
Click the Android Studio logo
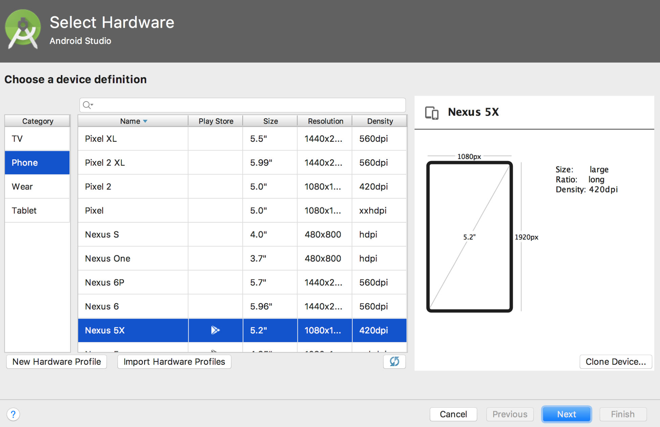23,29
